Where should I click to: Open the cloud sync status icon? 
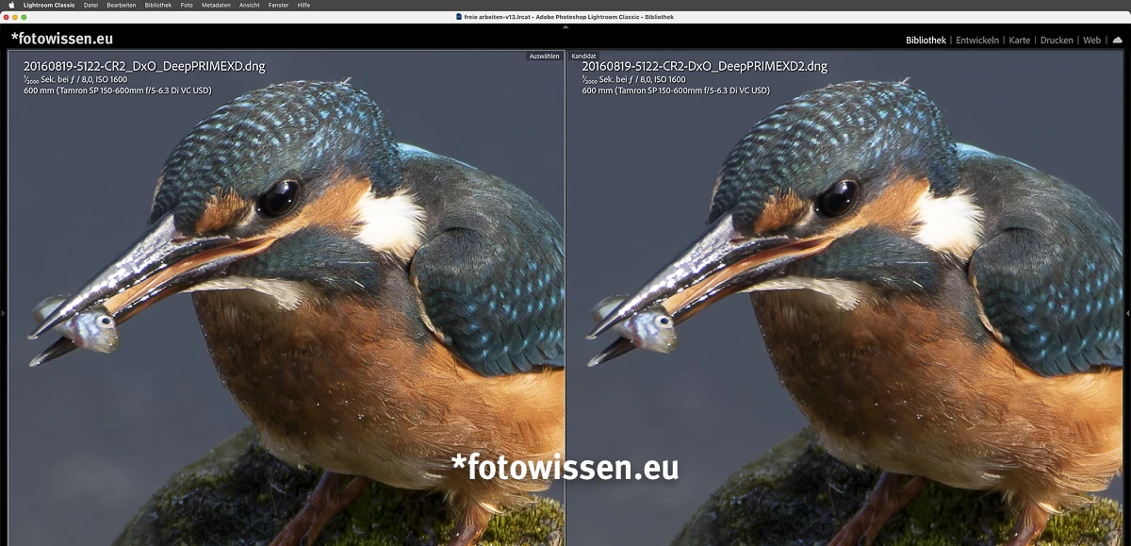point(1118,41)
